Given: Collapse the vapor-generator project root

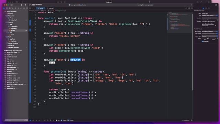Looking at the screenshot, I should [x=4, y=12].
